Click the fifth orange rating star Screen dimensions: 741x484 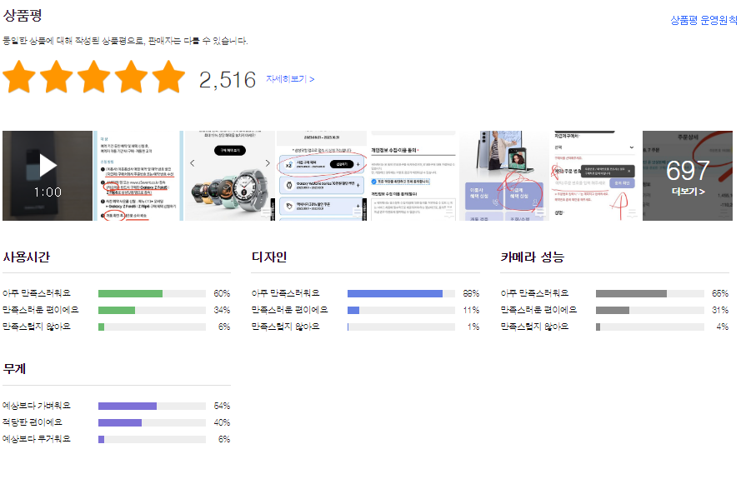(168, 77)
